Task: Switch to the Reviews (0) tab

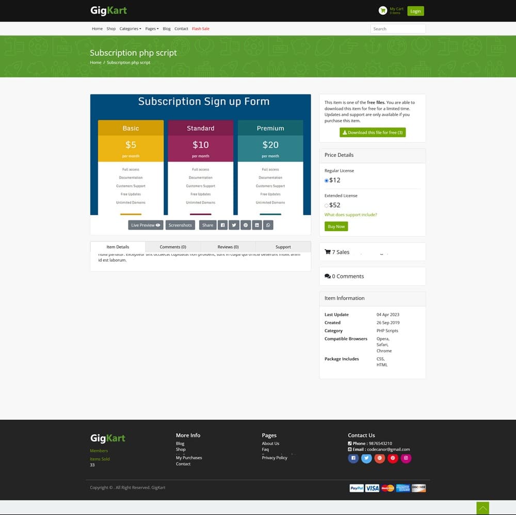Action: 228,247
